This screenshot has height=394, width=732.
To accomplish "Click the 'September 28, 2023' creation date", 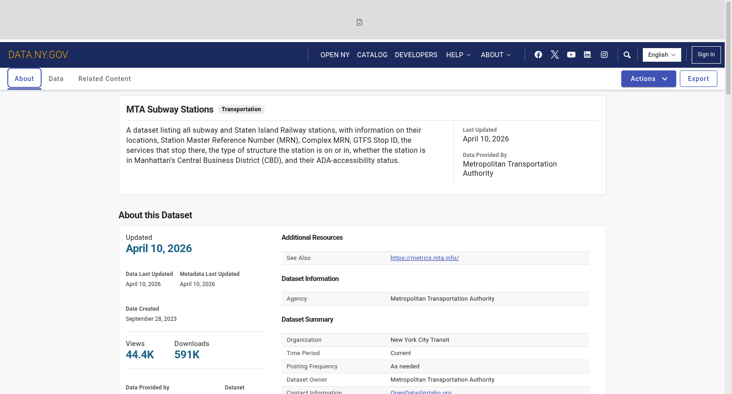I will point(151,319).
